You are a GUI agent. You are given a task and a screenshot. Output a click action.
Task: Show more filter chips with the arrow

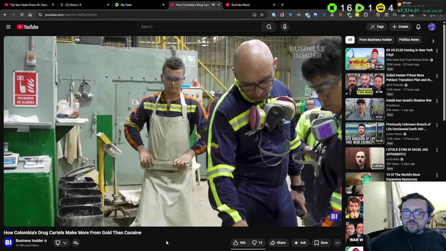(x=433, y=41)
